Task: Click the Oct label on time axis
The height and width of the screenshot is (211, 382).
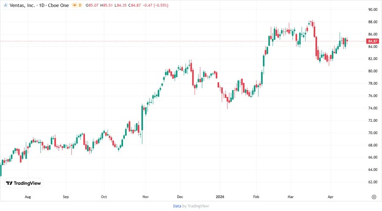Action: (x=104, y=197)
